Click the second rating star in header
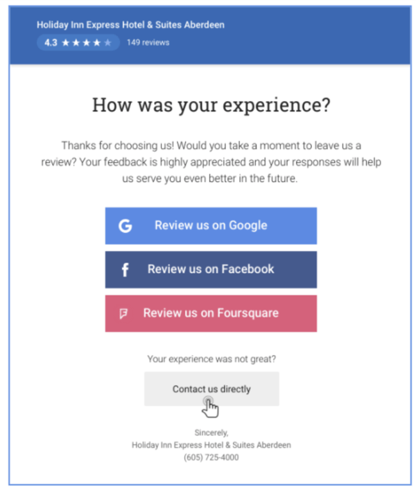This screenshot has width=416, height=492. (x=76, y=42)
